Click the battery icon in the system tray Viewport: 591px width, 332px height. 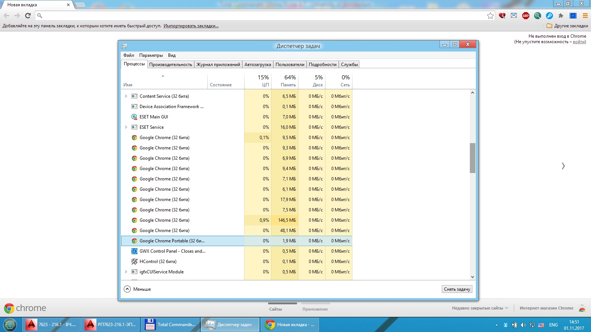point(515,325)
